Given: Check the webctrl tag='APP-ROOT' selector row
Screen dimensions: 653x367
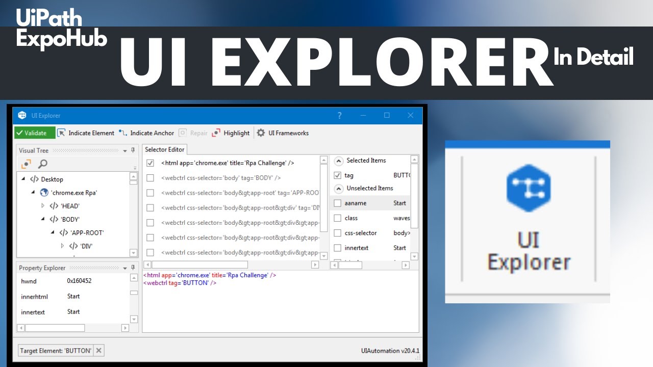Looking at the screenshot, I should tap(150, 193).
